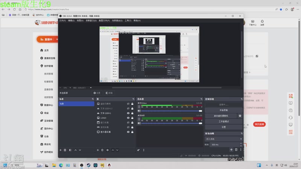Open the 视图(V) menu
The image size is (301, 169).
(x=80, y=21)
